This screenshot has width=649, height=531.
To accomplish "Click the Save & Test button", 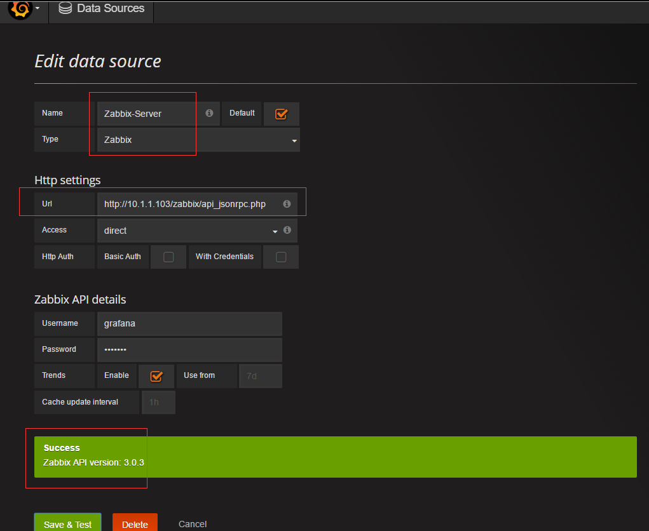I will (x=68, y=523).
